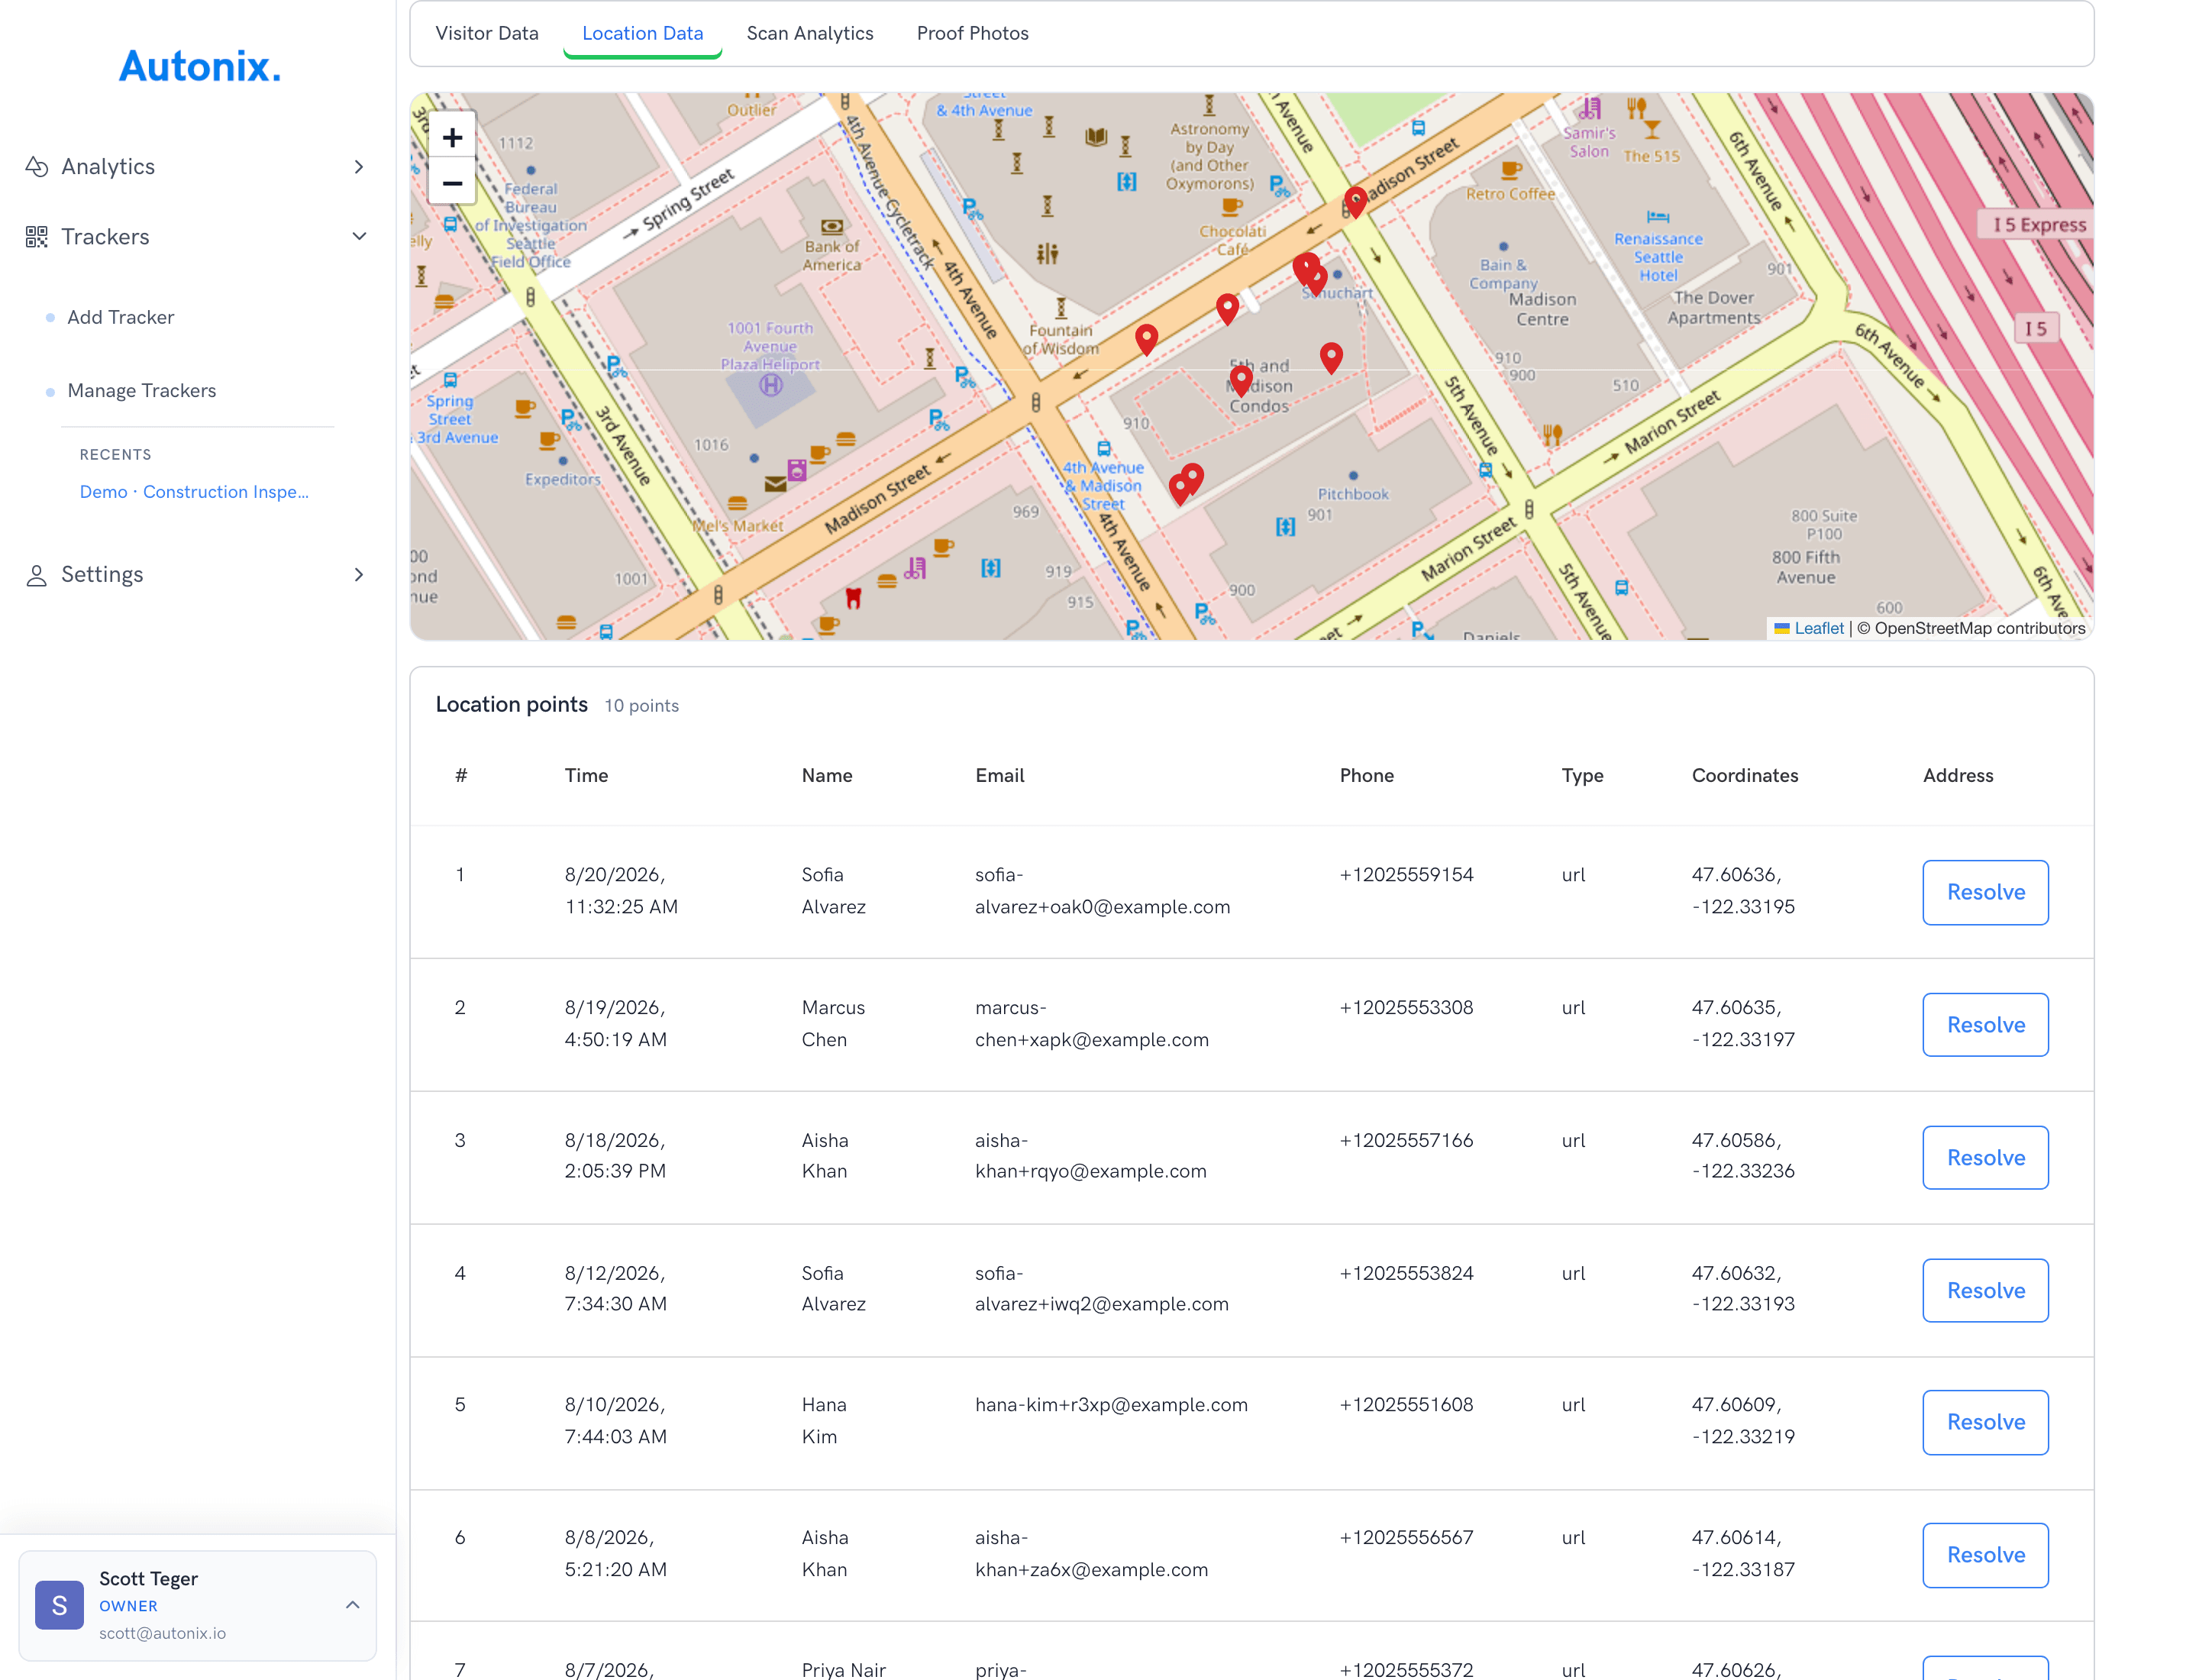Click the '10 points' count label
The image size is (2199, 1680).
click(x=641, y=706)
